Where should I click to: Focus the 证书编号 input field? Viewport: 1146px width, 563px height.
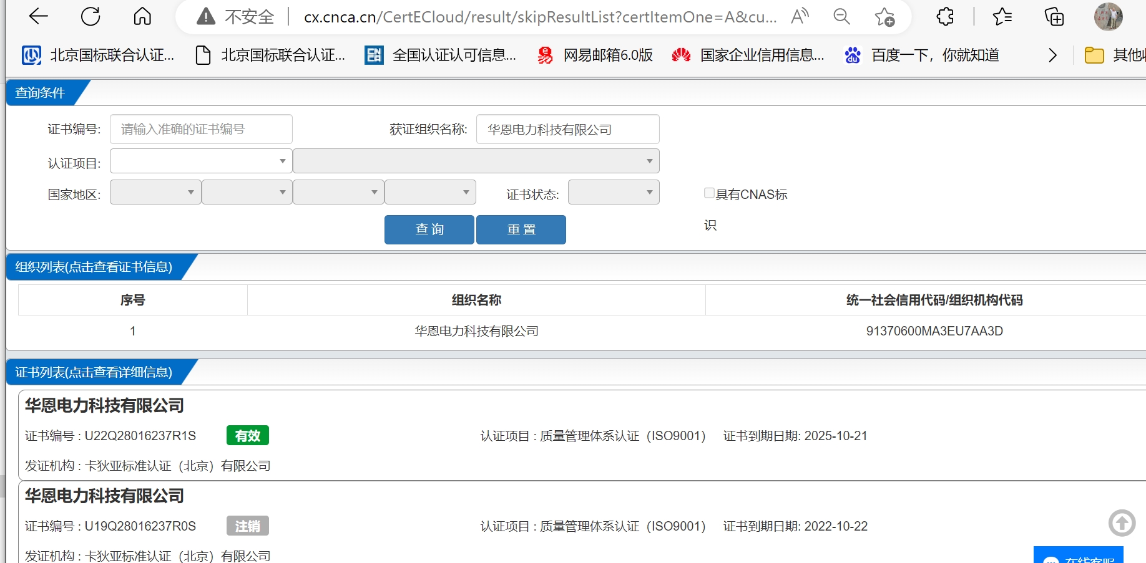click(201, 129)
